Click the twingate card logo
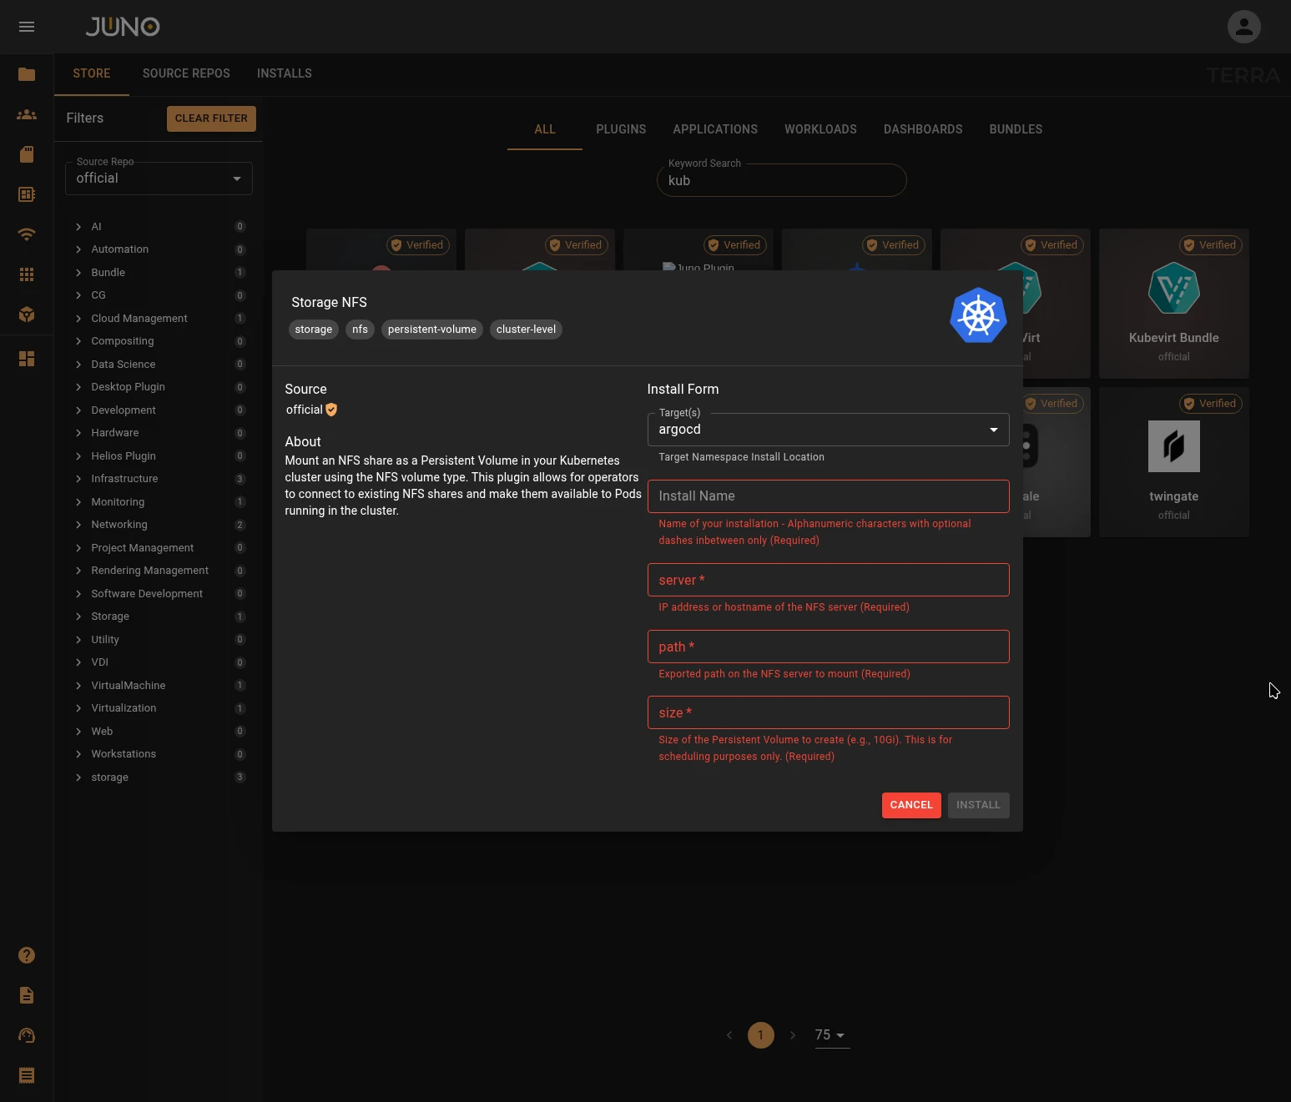 click(1174, 446)
